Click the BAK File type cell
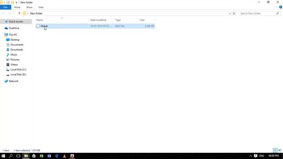The width and height of the screenshot is (283, 159). point(120,26)
